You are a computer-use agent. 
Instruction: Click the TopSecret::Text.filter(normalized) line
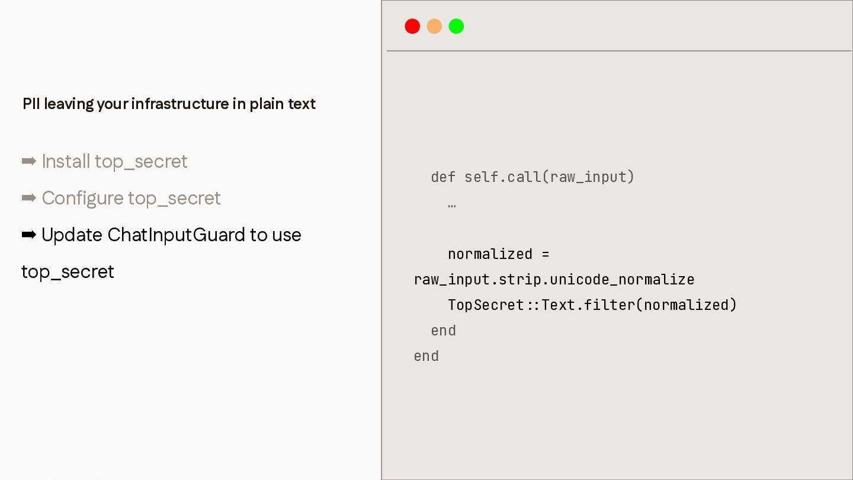click(x=592, y=305)
